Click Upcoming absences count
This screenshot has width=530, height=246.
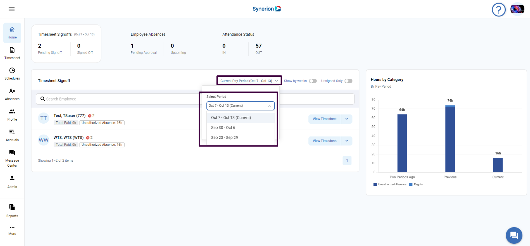click(172, 46)
